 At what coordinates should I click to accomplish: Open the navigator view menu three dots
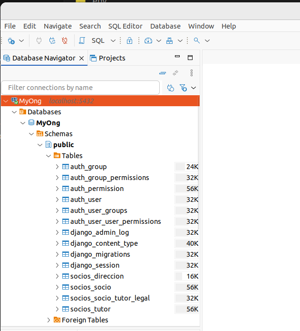click(x=191, y=73)
